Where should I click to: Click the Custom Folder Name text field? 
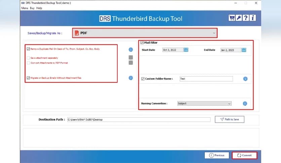point(206,78)
